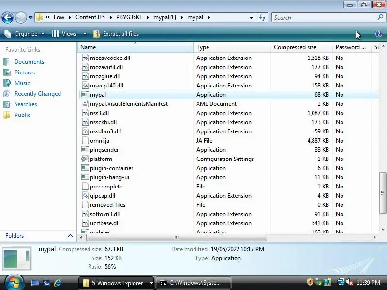The height and width of the screenshot is (290, 387).
Task: Open the Help question mark icon
Action: [379, 34]
